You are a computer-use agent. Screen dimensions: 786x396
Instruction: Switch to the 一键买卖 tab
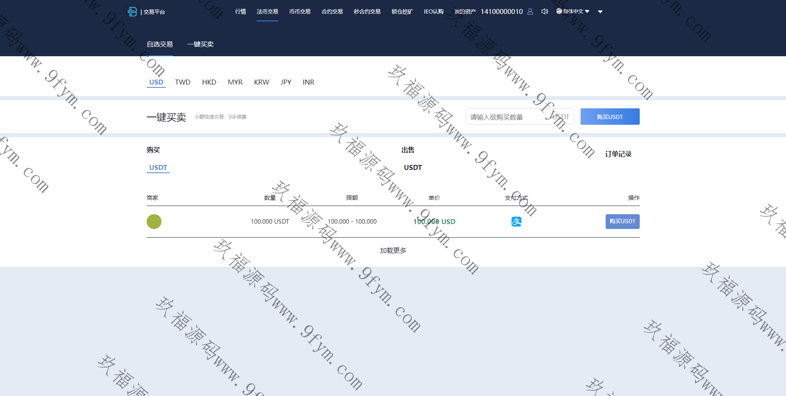[200, 44]
